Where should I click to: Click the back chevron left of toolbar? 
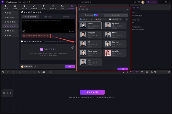(3, 7)
